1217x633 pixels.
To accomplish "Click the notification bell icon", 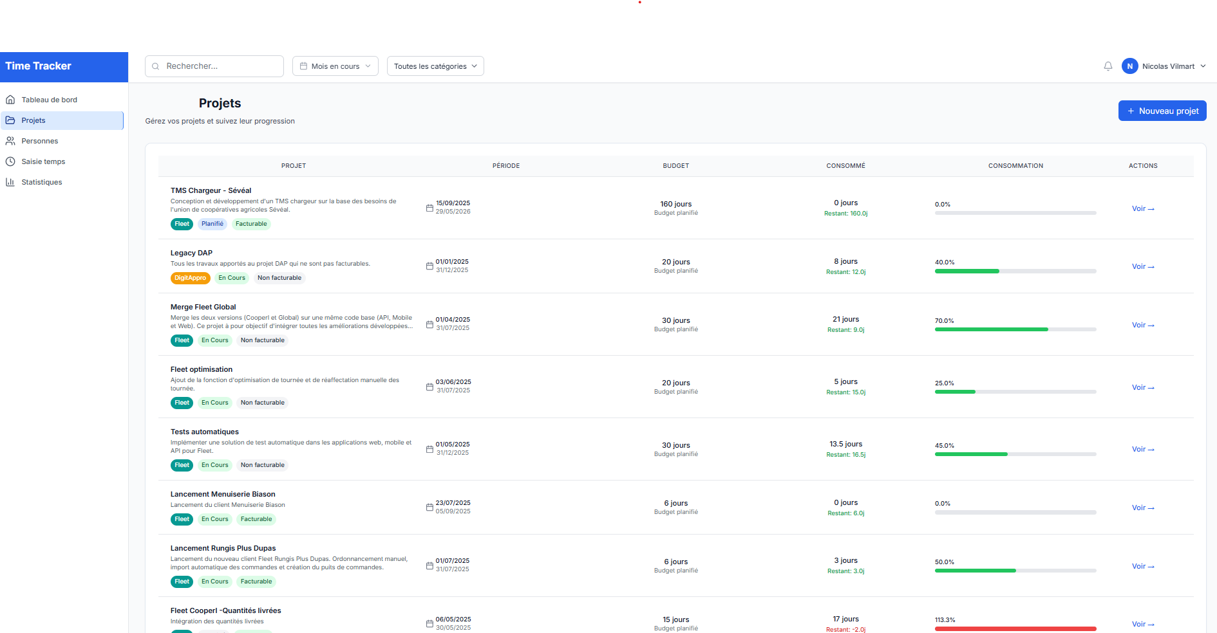I will point(1107,66).
